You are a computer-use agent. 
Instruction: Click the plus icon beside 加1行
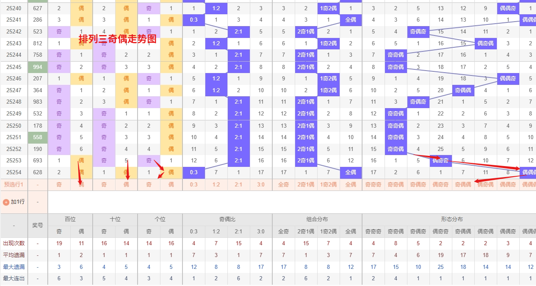tap(6, 202)
